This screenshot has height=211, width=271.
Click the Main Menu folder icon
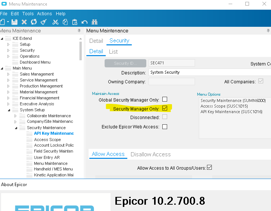coord(8,68)
